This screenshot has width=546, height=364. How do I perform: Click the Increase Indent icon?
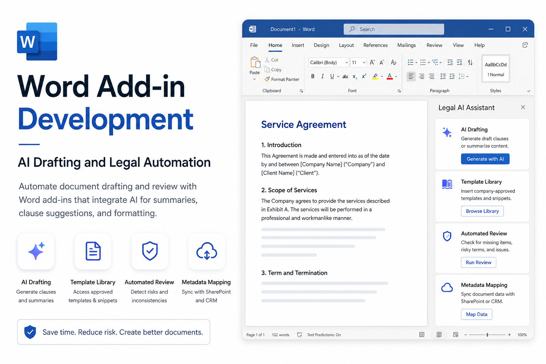[x=460, y=62]
